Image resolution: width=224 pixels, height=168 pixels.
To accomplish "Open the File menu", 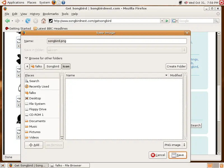I will 7,14.
